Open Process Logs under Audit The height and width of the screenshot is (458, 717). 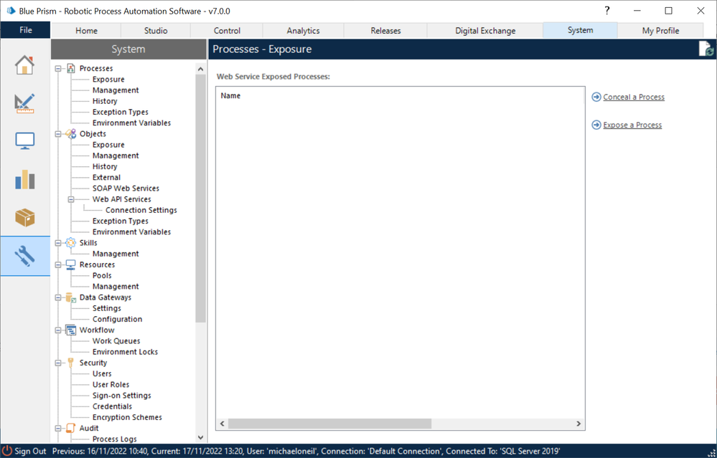(114, 439)
